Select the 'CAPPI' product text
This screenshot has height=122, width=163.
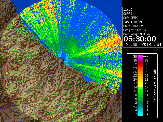click(128, 14)
